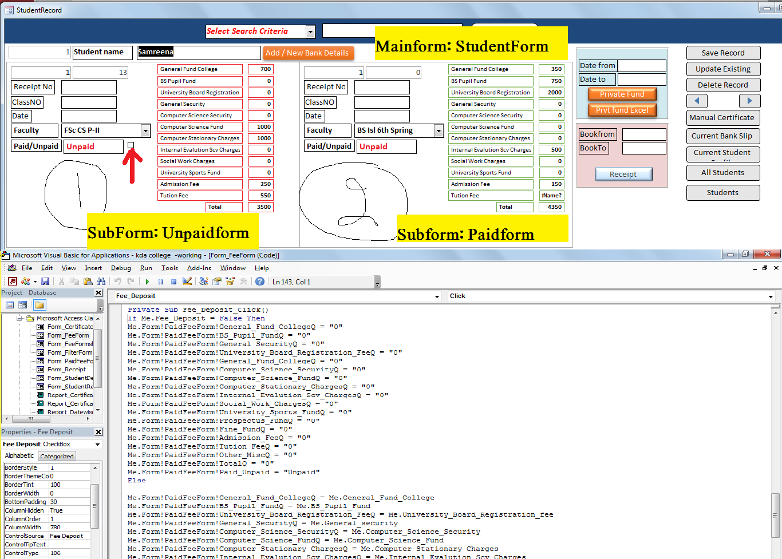Click the Insert Module toolbar icon
This screenshot has height=559, width=782.
pyautogui.click(x=26, y=282)
